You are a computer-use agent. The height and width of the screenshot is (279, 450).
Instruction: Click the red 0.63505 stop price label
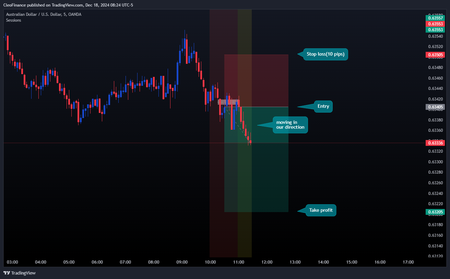(435, 55)
